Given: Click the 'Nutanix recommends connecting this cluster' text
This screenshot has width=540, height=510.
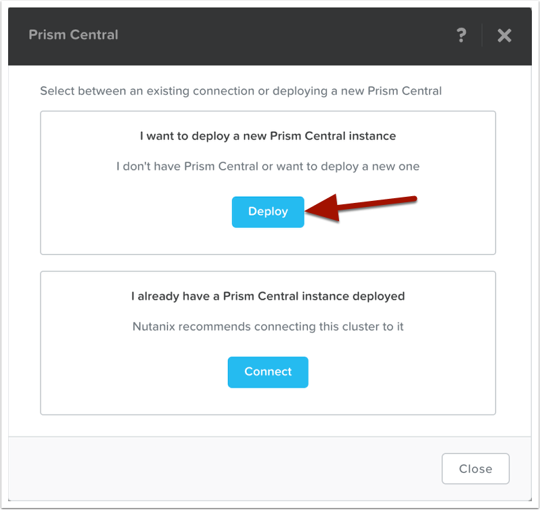Looking at the screenshot, I should 268,327.
